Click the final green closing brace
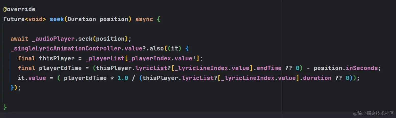 [5, 107]
